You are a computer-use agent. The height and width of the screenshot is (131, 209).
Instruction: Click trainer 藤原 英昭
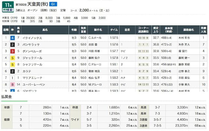click(184, 65)
